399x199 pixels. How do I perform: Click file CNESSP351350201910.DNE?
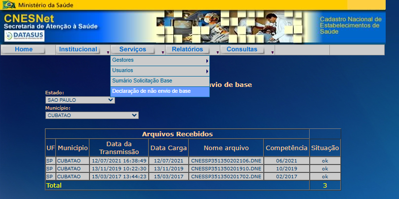226,168
